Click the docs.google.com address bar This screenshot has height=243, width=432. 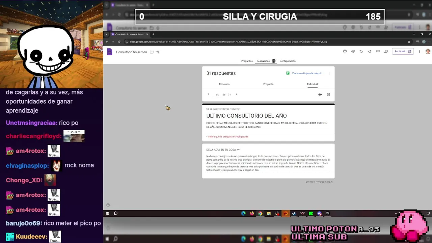pyautogui.click(x=228, y=42)
